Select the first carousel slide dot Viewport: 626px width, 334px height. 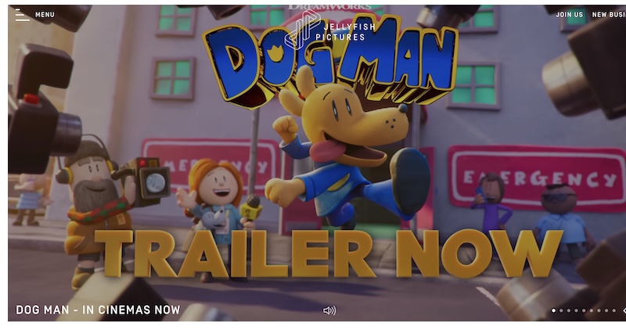pyautogui.click(x=554, y=311)
